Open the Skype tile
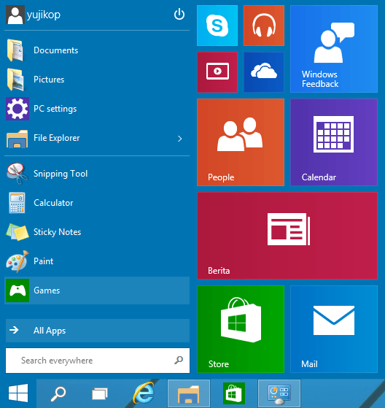This screenshot has height=408, width=385. [x=217, y=26]
